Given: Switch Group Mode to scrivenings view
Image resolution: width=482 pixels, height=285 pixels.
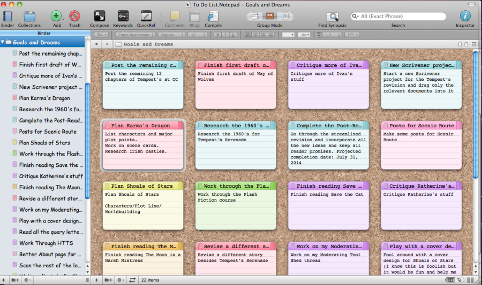Looking at the screenshot, I should coord(255,16).
